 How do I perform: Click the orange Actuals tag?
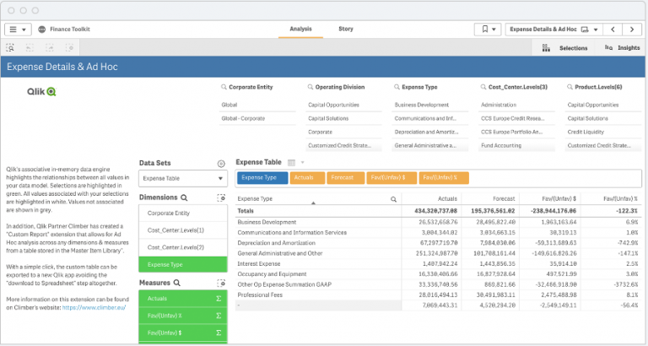coord(307,178)
